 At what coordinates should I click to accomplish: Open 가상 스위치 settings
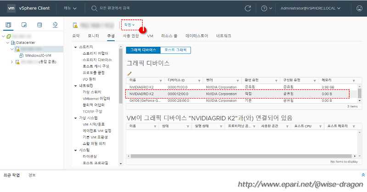point(92,92)
